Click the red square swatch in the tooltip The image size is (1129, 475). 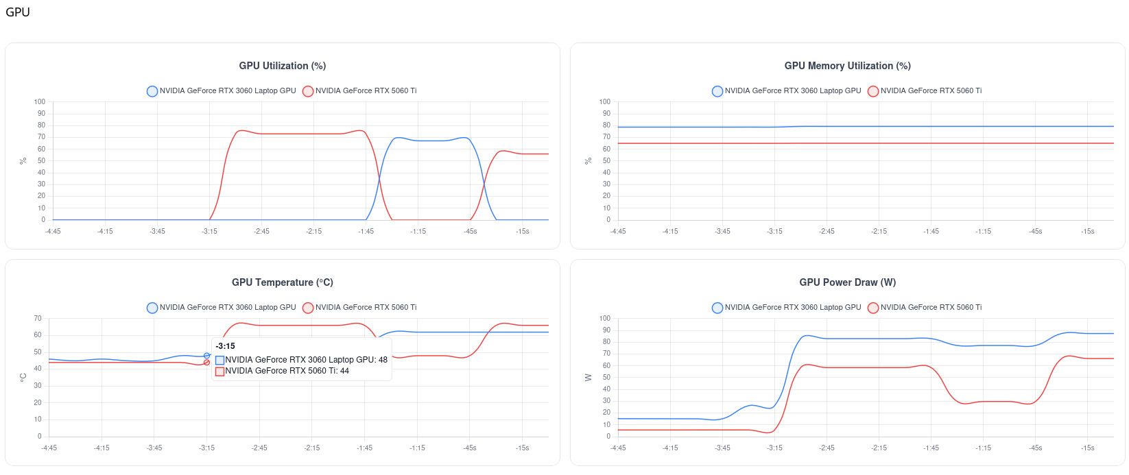(219, 372)
